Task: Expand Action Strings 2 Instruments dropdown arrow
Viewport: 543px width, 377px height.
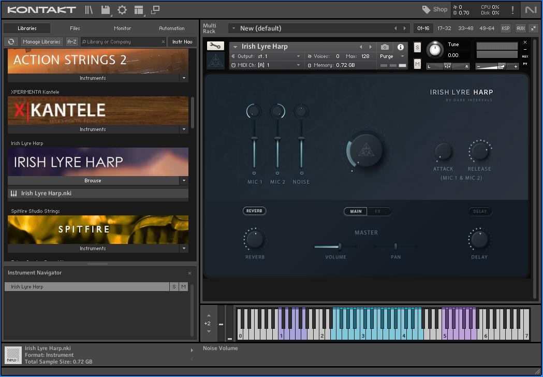Action: click(183, 78)
